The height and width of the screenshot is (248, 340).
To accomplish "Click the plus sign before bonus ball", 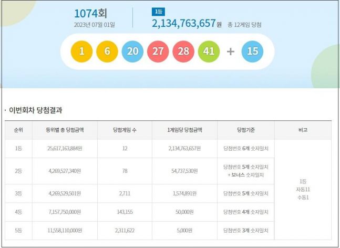I will tap(230, 51).
